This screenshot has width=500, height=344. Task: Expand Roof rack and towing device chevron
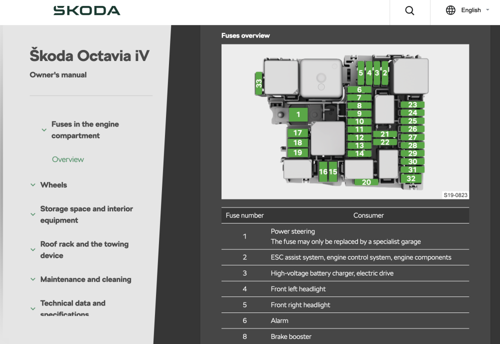click(33, 250)
